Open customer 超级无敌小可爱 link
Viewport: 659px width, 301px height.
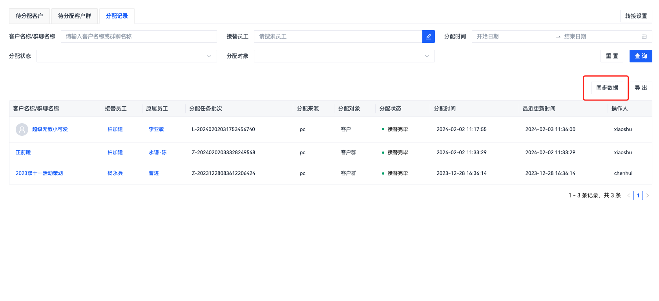50,130
